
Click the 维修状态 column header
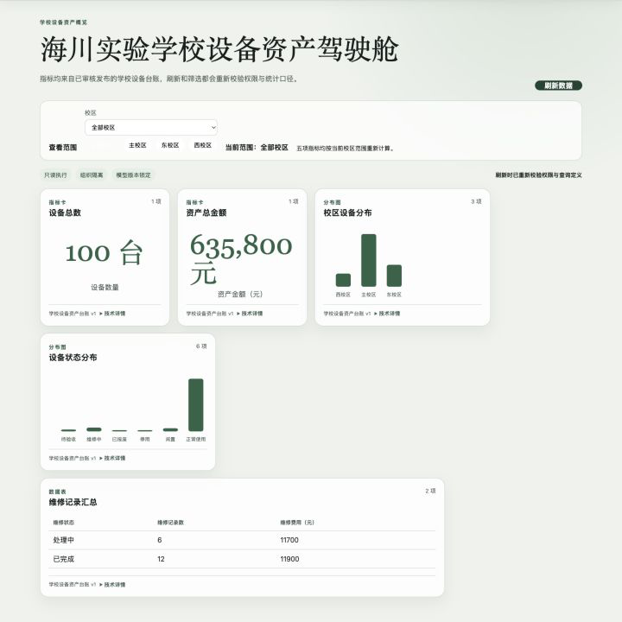tap(63, 523)
